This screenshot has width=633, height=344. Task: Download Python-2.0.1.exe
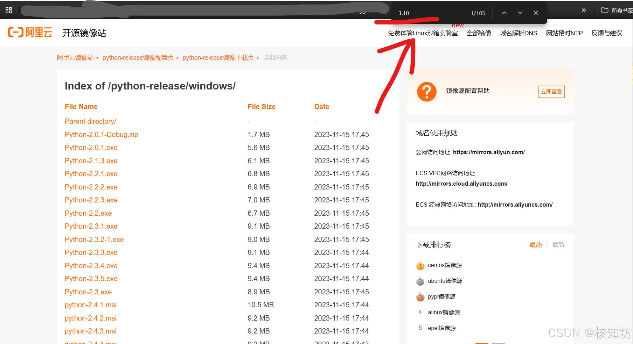[x=91, y=148]
